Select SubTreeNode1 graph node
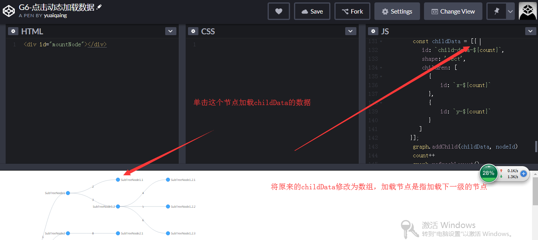The height and width of the screenshot is (240, 538). pyautogui.click(x=68, y=193)
